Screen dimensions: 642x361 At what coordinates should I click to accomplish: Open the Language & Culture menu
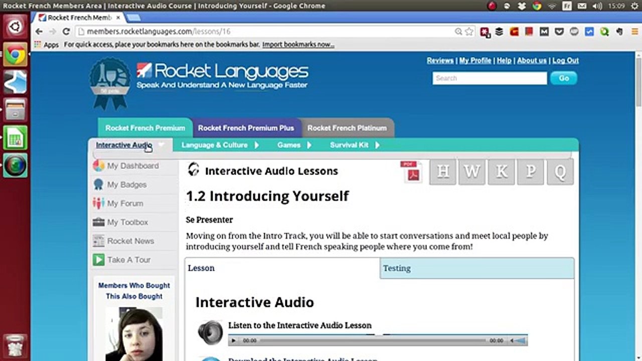point(214,145)
